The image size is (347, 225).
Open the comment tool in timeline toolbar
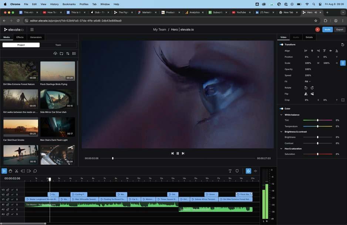tap(35, 171)
